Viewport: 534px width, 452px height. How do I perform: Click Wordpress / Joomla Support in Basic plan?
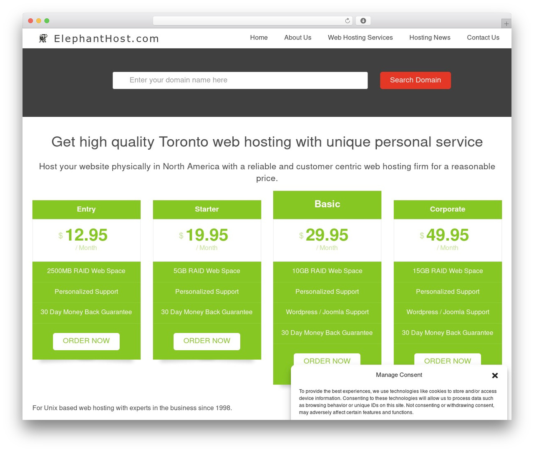[x=327, y=312]
